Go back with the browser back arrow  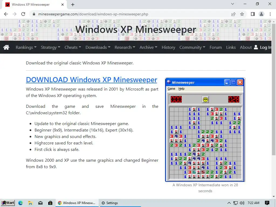pos(6,14)
